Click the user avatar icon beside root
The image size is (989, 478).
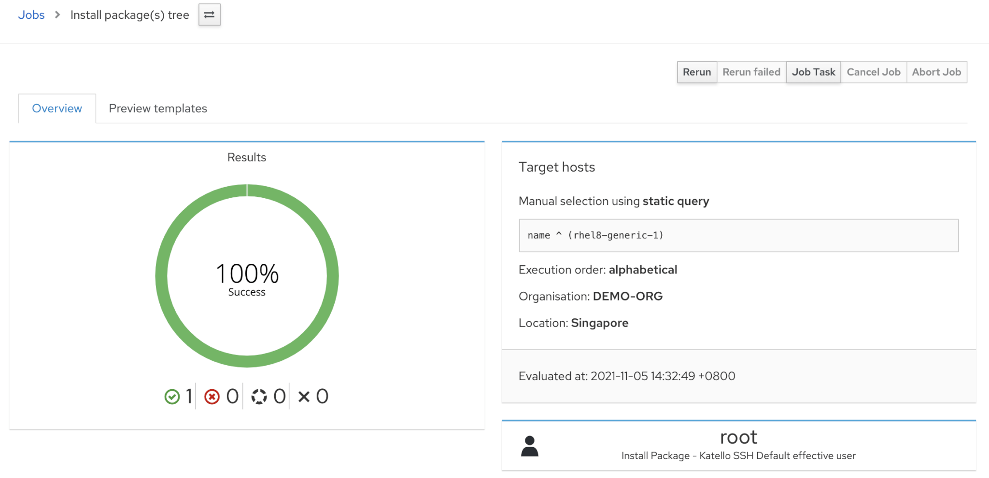529,446
